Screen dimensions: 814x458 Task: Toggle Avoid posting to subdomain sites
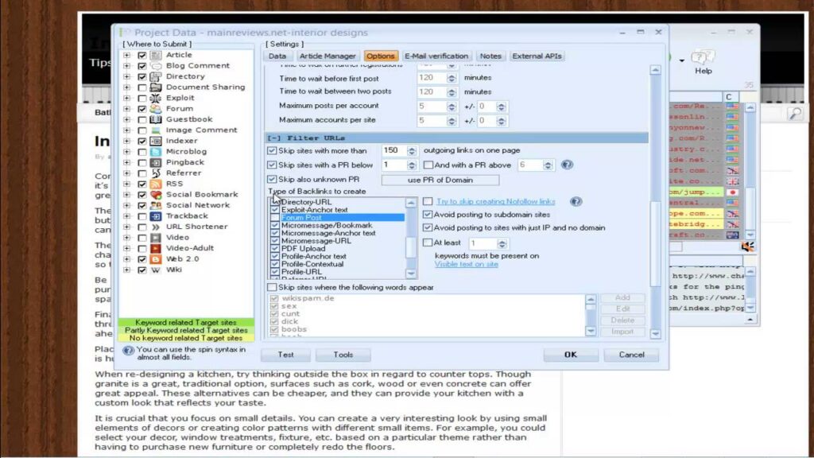click(x=428, y=215)
